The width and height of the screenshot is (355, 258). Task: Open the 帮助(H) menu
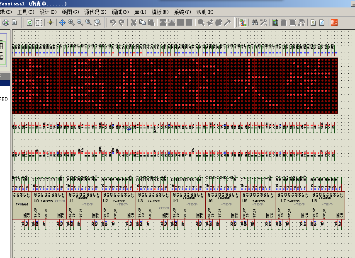click(x=205, y=12)
